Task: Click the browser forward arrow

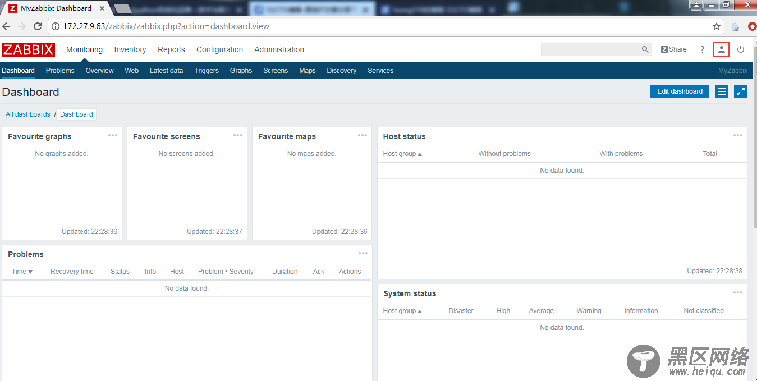Action: 22,26
